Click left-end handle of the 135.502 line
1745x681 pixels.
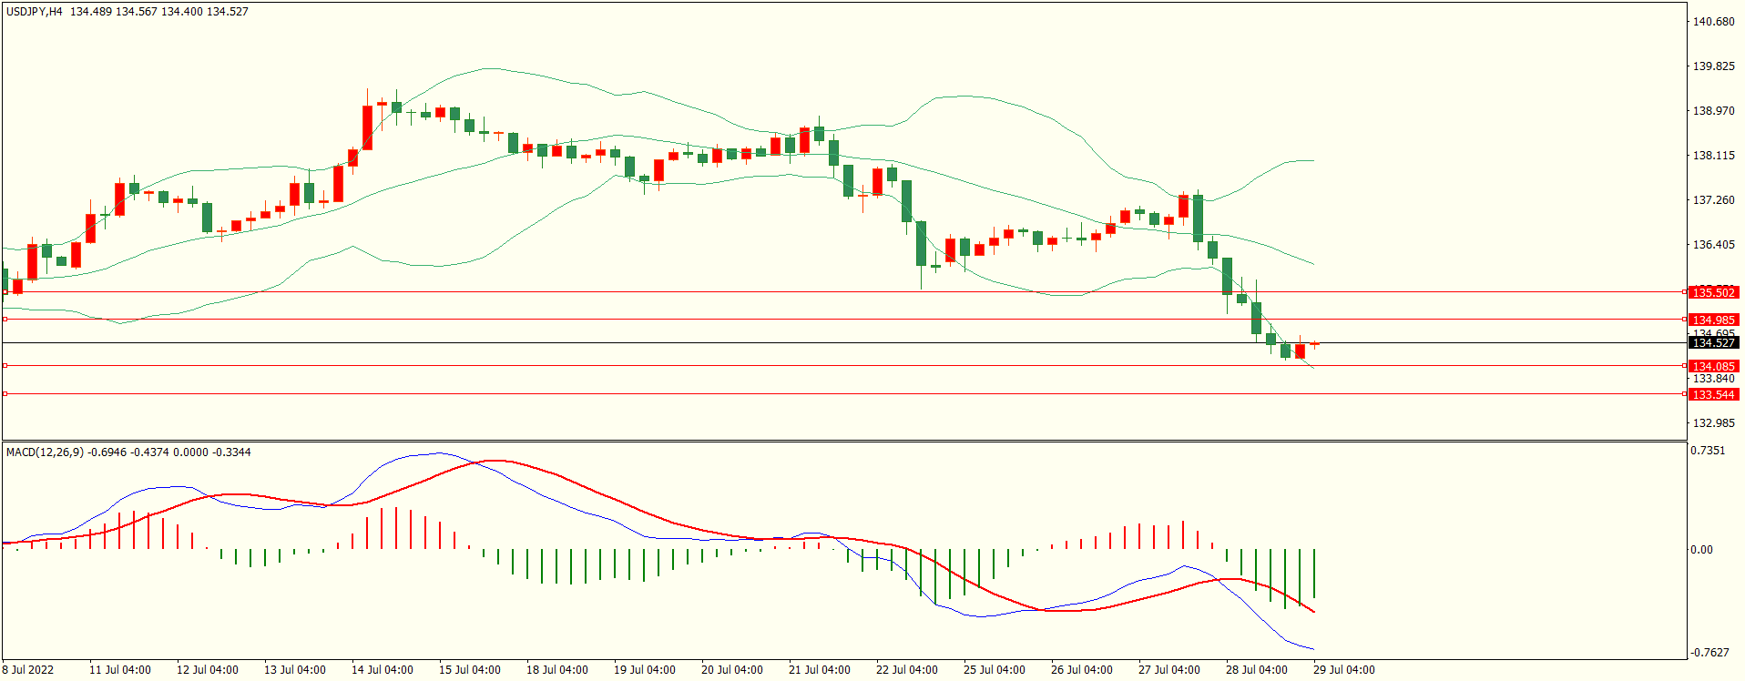coord(5,292)
